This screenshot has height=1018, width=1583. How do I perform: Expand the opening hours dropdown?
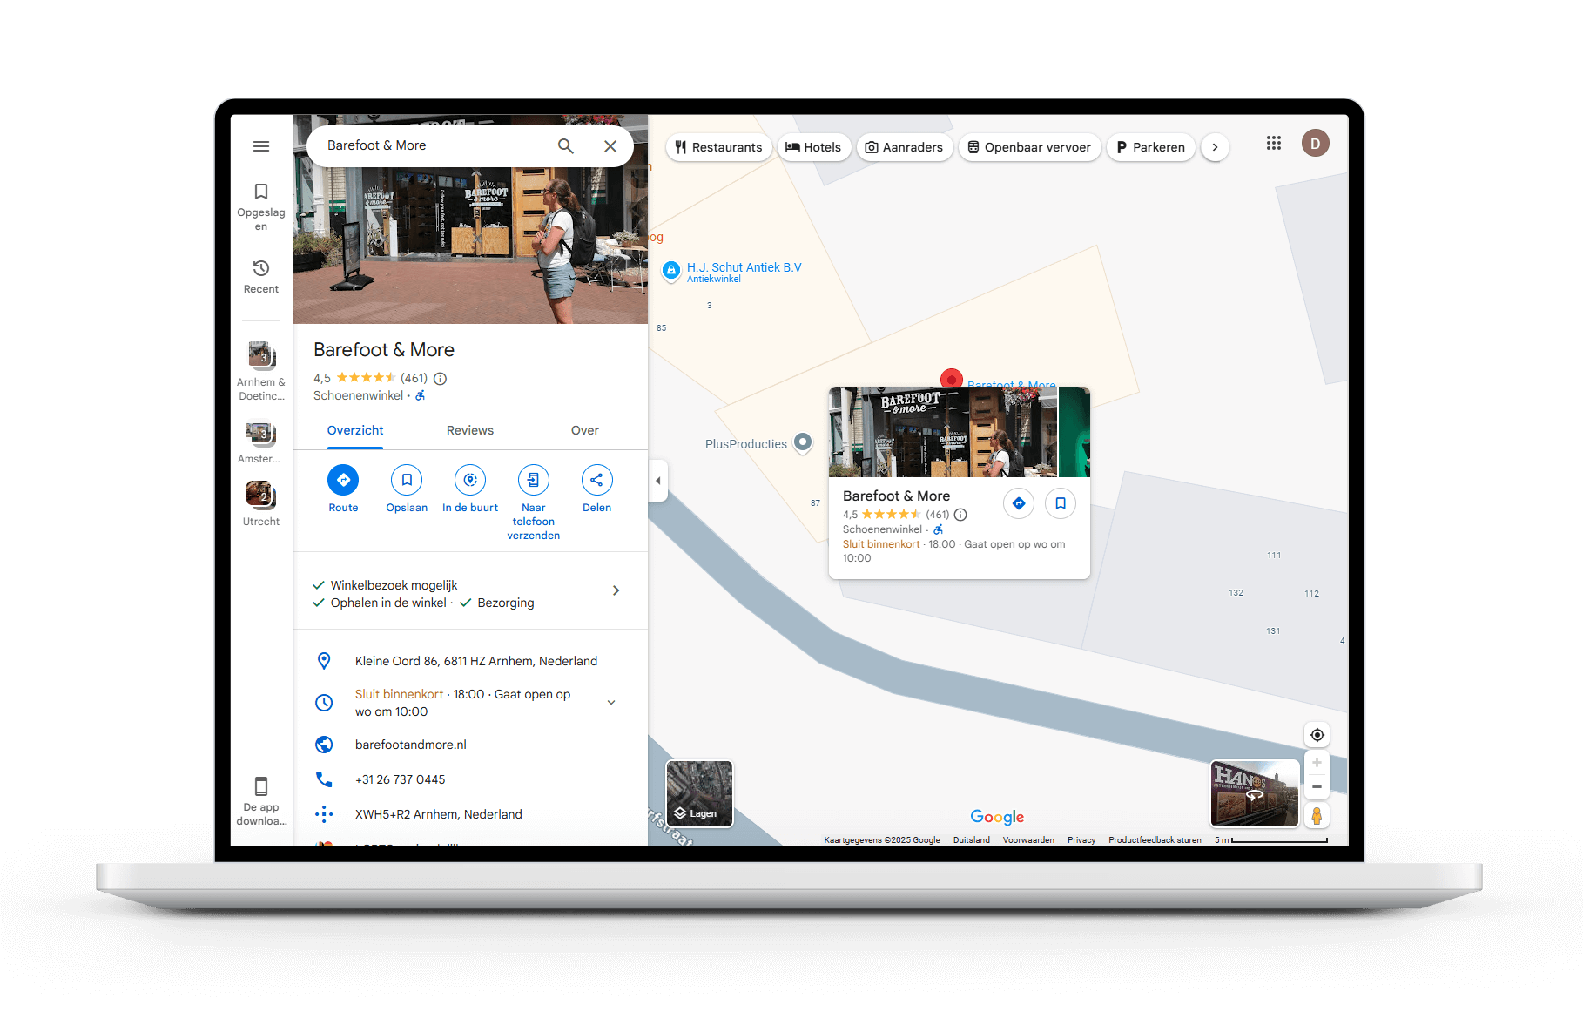tap(611, 703)
